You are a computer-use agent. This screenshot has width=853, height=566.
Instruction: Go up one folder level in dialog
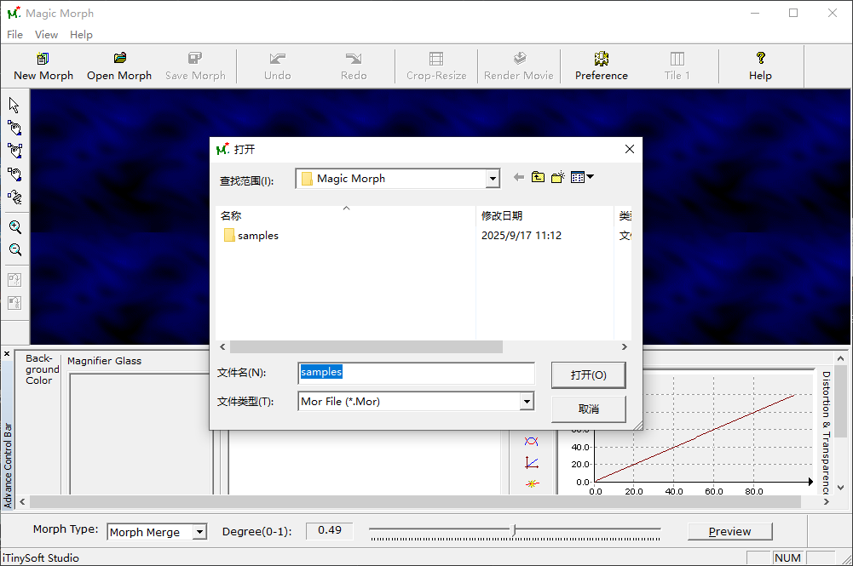pos(538,177)
